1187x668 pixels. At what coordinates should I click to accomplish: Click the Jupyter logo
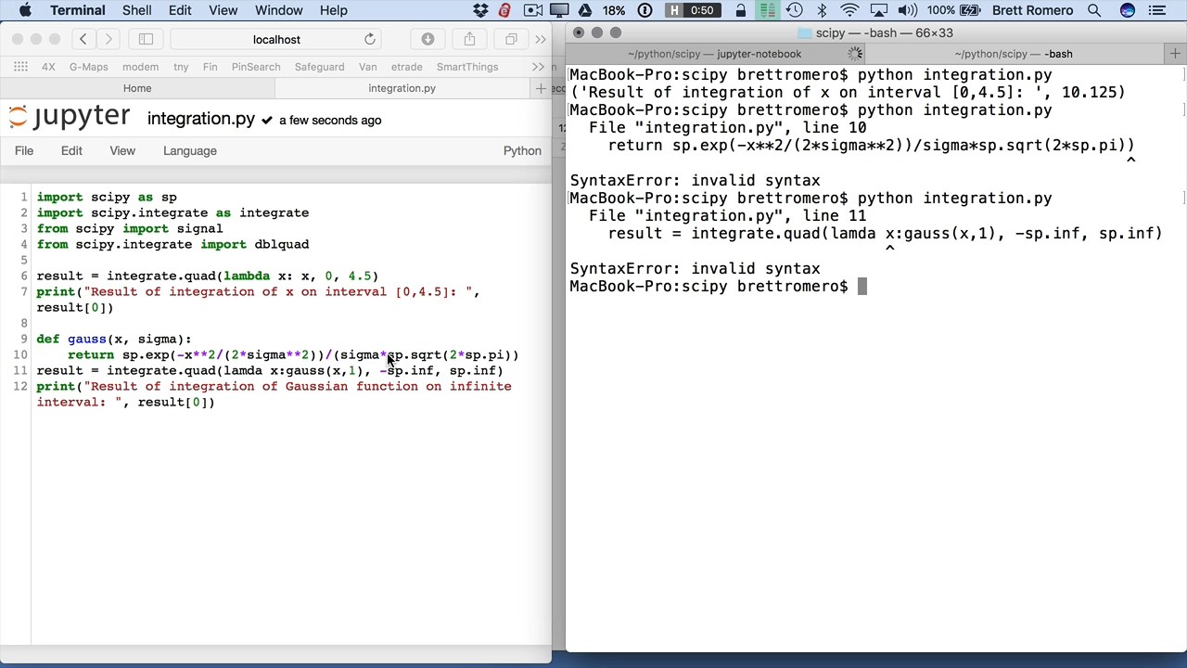[x=70, y=118]
